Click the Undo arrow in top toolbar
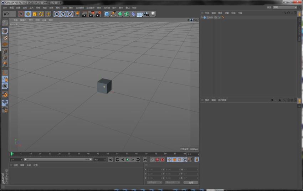This screenshot has width=303, height=191. 6,14
